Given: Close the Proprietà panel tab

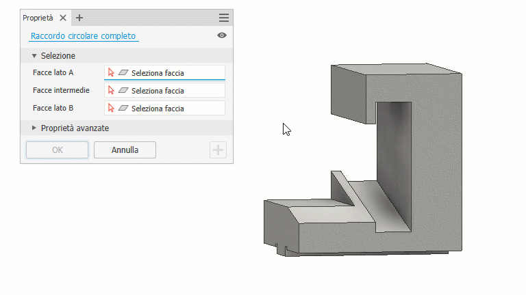Looking at the screenshot, I should pyautogui.click(x=63, y=18).
